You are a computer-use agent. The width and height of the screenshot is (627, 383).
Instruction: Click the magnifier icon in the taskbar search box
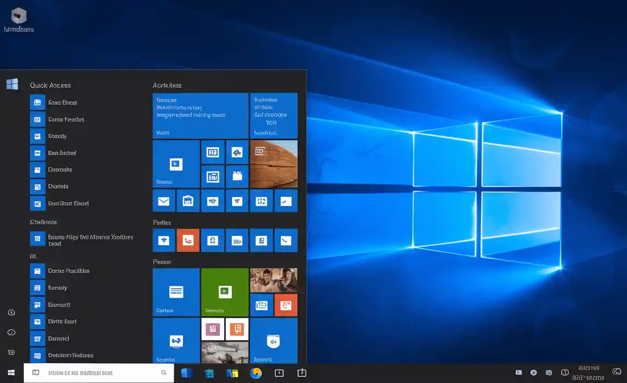[163, 373]
